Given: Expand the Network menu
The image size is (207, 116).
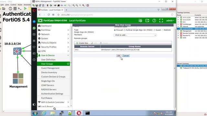Looking at the screenshot, I should (x=53, y=34).
